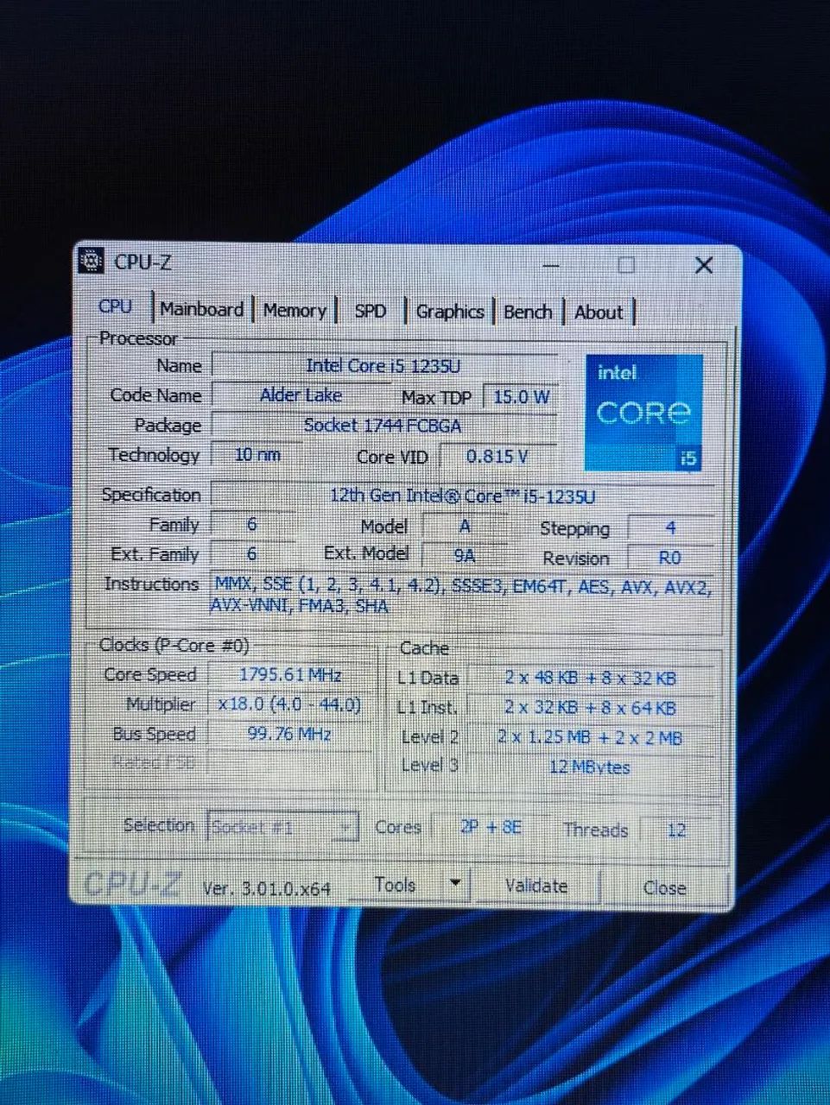Screen dimensions: 830x1105
Task: Click the Model value A
Action: click(x=464, y=525)
